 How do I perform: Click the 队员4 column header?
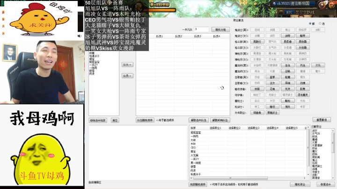217,36
